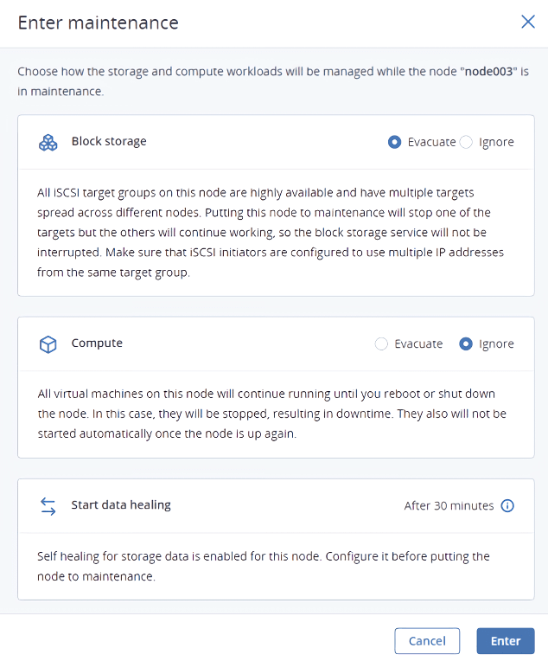Click the Start data healing heading

click(x=121, y=505)
